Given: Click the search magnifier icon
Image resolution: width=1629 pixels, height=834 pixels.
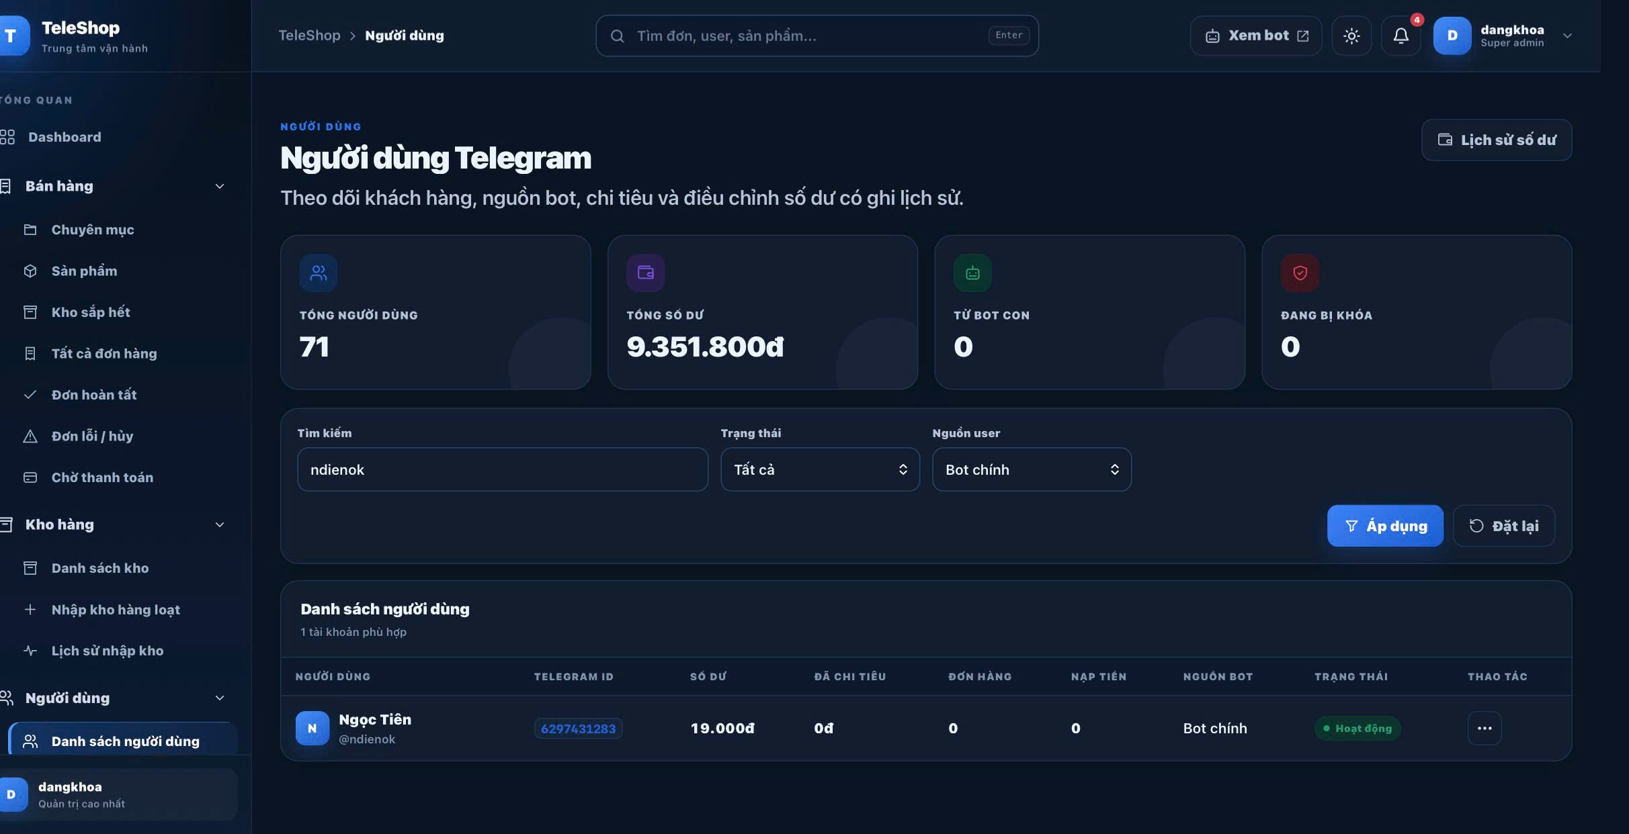Looking at the screenshot, I should point(617,36).
